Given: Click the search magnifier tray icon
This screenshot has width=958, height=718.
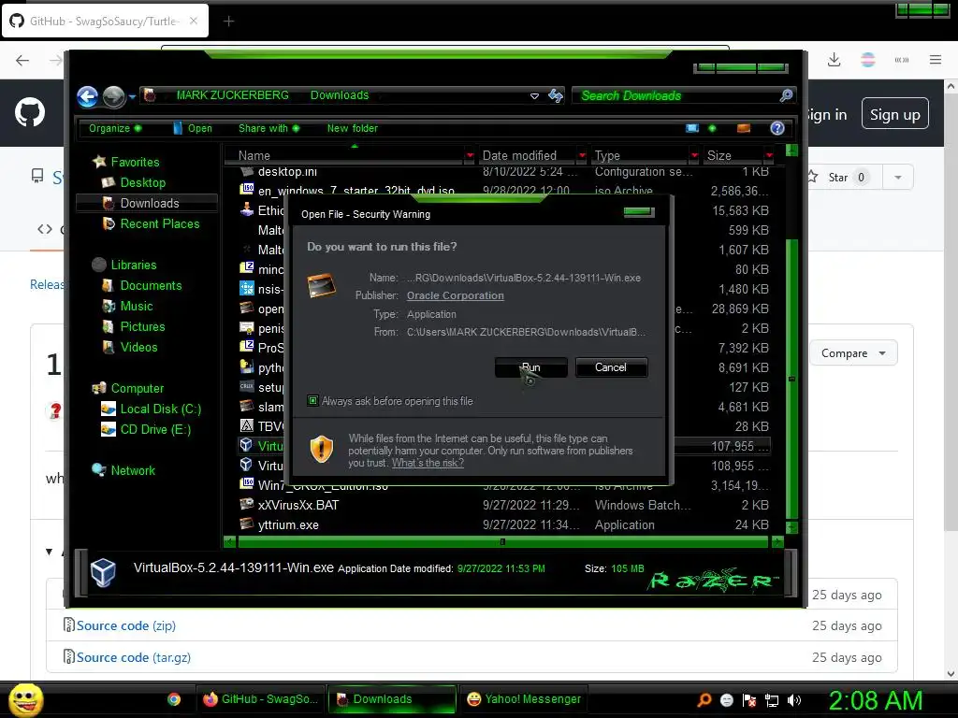Looking at the screenshot, I should [x=704, y=700].
